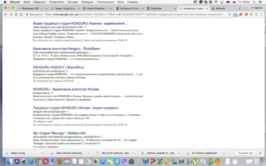Open Opera browser from the dock
This screenshot has height=166, width=266.
pyautogui.click(x=45, y=161)
